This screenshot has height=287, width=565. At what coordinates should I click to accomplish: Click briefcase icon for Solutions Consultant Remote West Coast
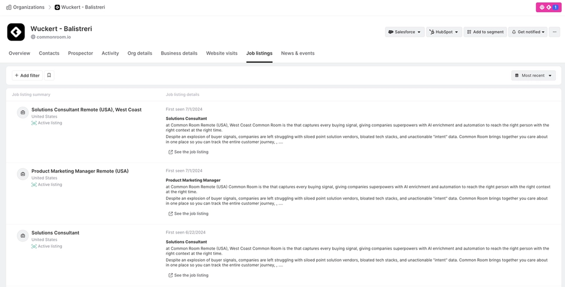coord(23,112)
